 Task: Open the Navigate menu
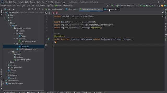point(21,2)
